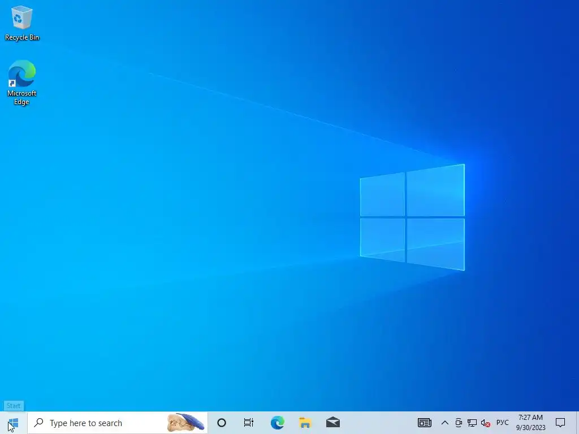Open File Explorer from the taskbar
The image size is (579, 434).
(305, 423)
